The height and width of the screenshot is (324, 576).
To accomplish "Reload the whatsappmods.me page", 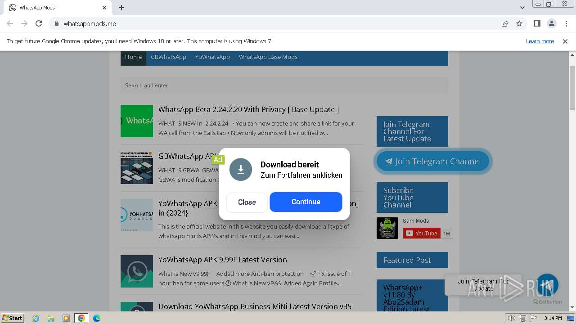I will click(x=39, y=24).
